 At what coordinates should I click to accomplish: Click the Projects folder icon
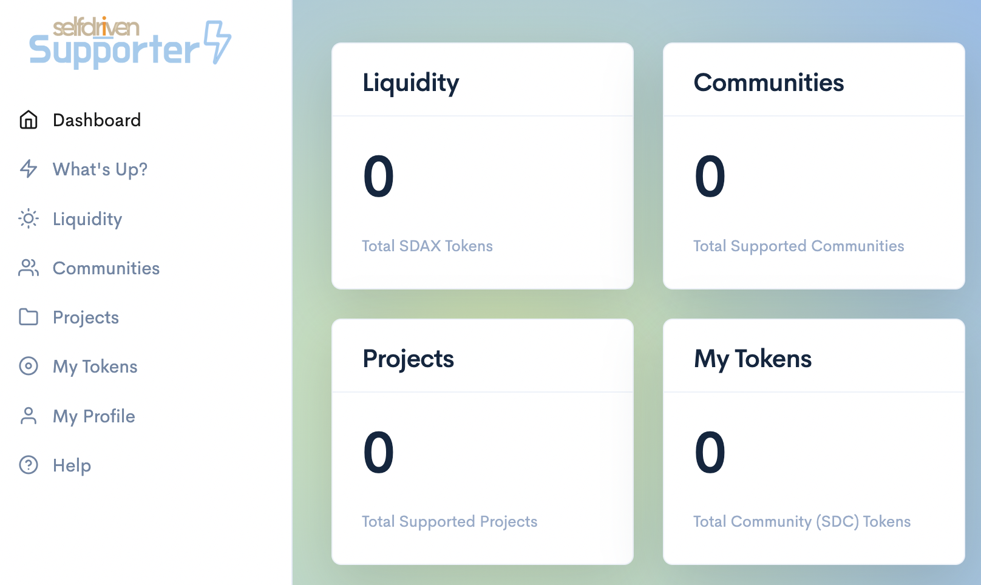point(29,317)
